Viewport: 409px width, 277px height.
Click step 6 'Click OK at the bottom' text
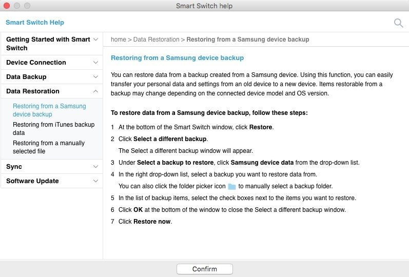click(232, 210)
